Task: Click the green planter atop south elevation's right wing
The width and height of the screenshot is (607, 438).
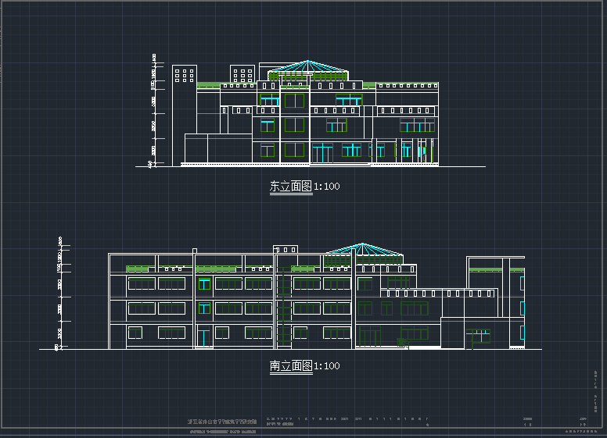Action: pos(485,269)
